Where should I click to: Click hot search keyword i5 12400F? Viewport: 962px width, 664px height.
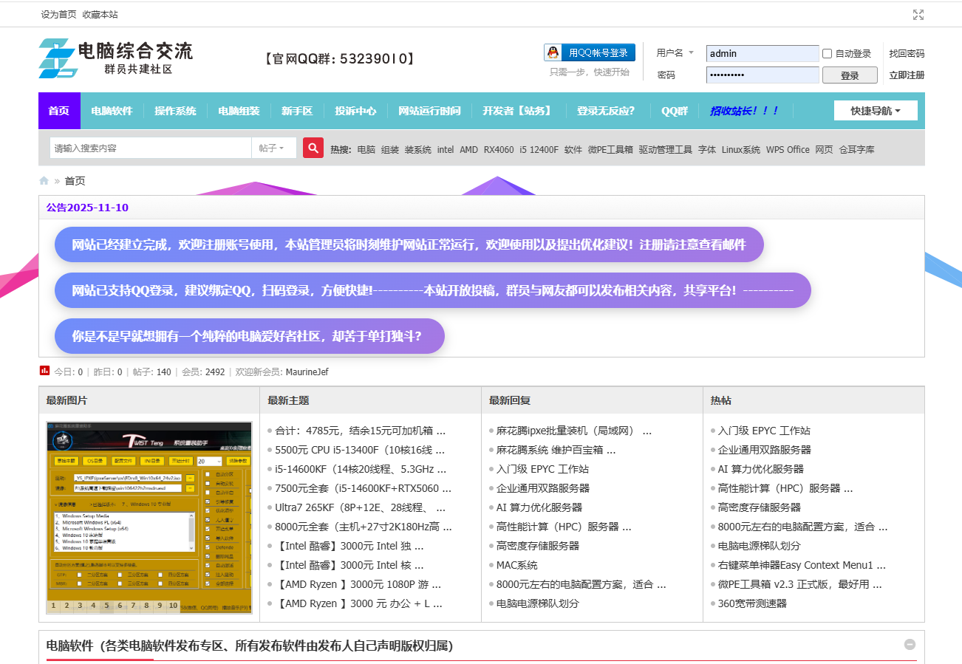coord(539,149)
